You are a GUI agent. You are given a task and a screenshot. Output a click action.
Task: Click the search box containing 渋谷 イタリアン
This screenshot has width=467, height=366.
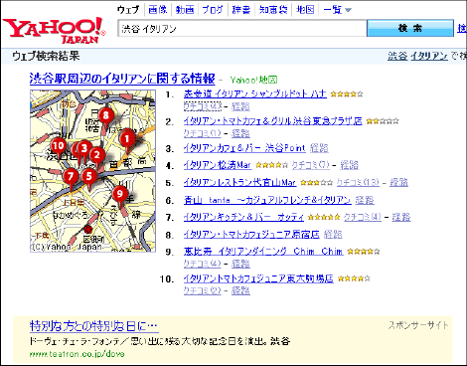tap(242, 29)
